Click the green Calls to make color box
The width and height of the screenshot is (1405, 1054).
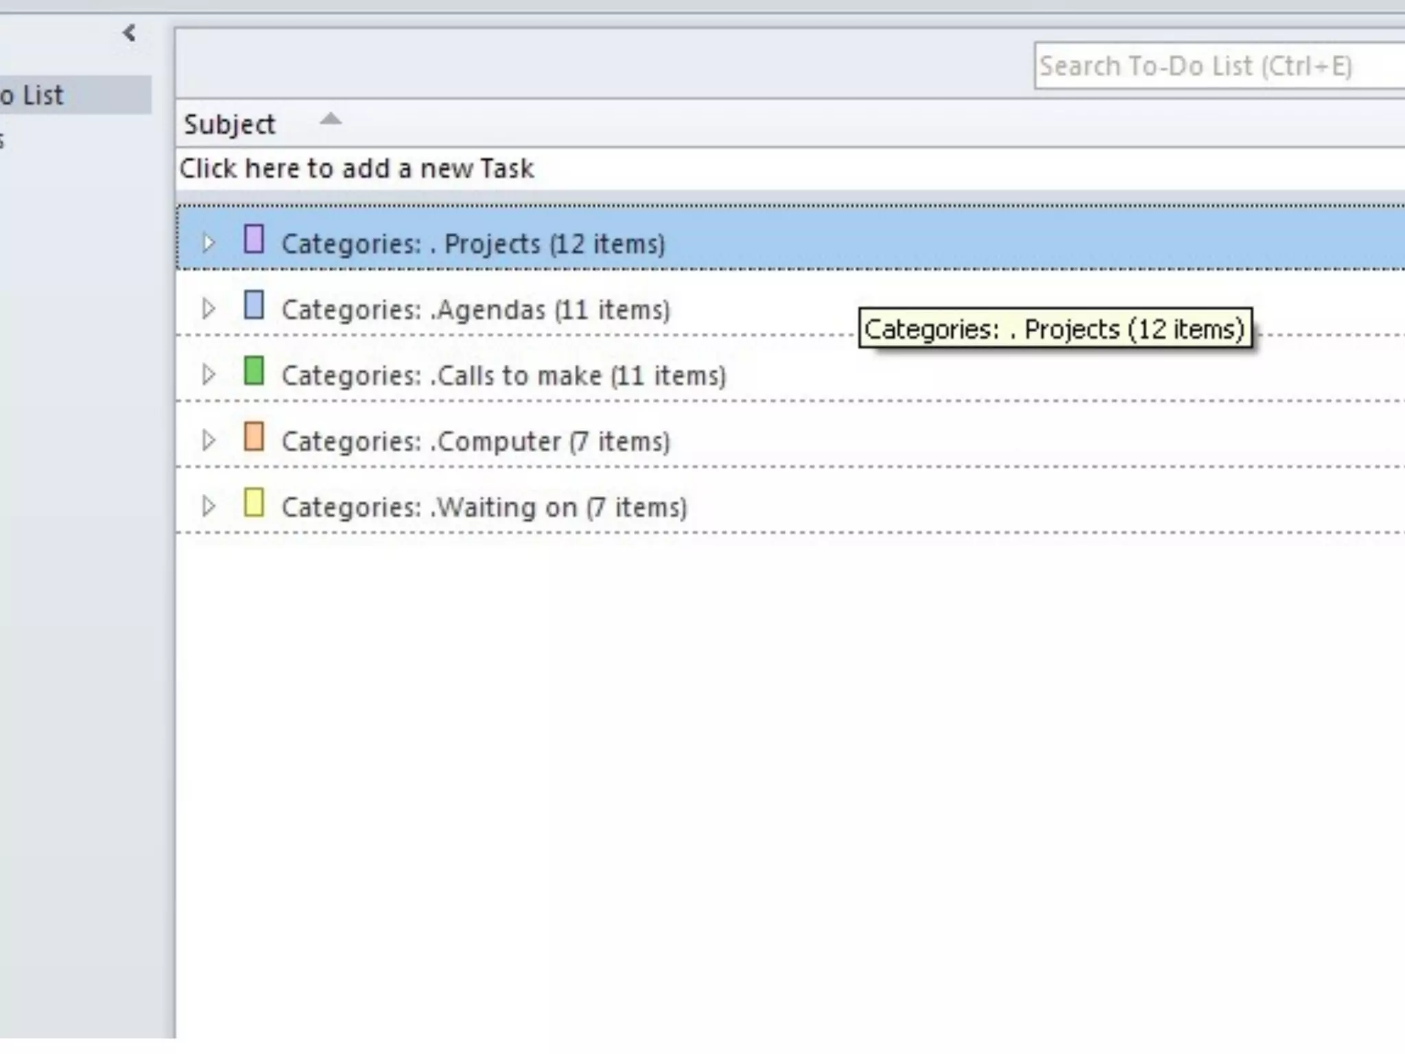pyautogui.click(x=254, y=371)
